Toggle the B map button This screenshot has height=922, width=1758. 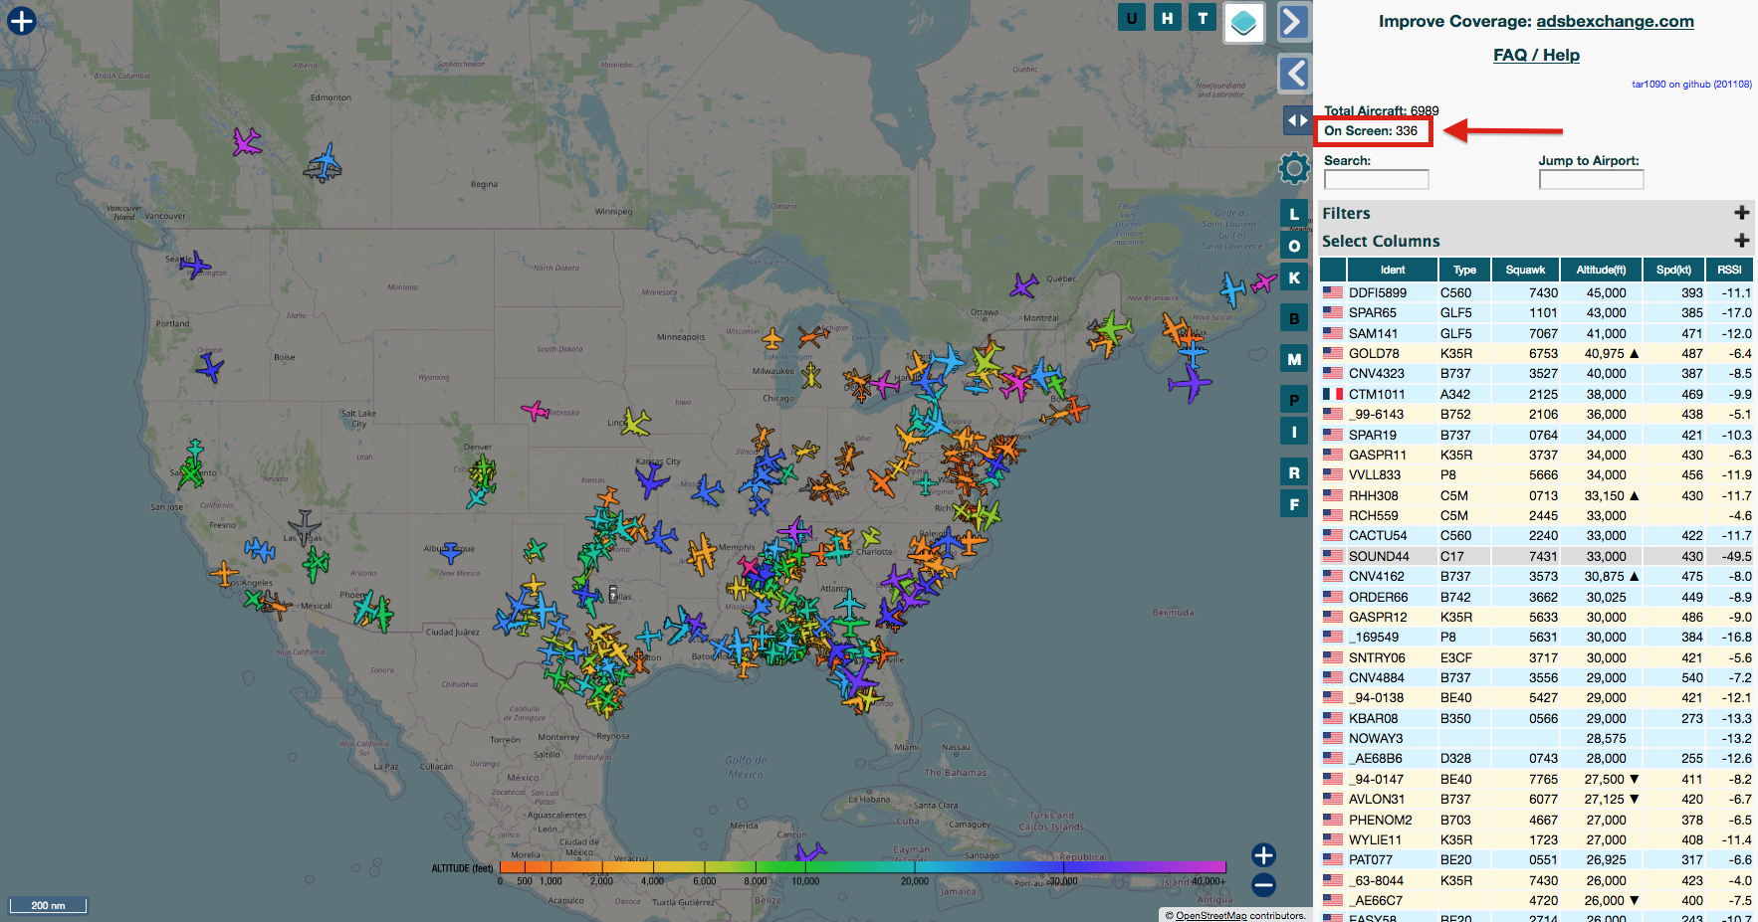click(x=1294, y=318)
